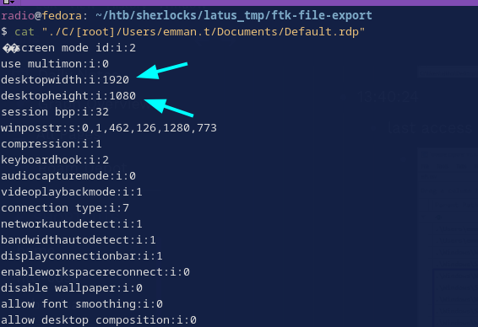This screenshot has width=478, height=327.
Task: Click the cyan arrow pointing at desktopheight
Action: (169, 108)
